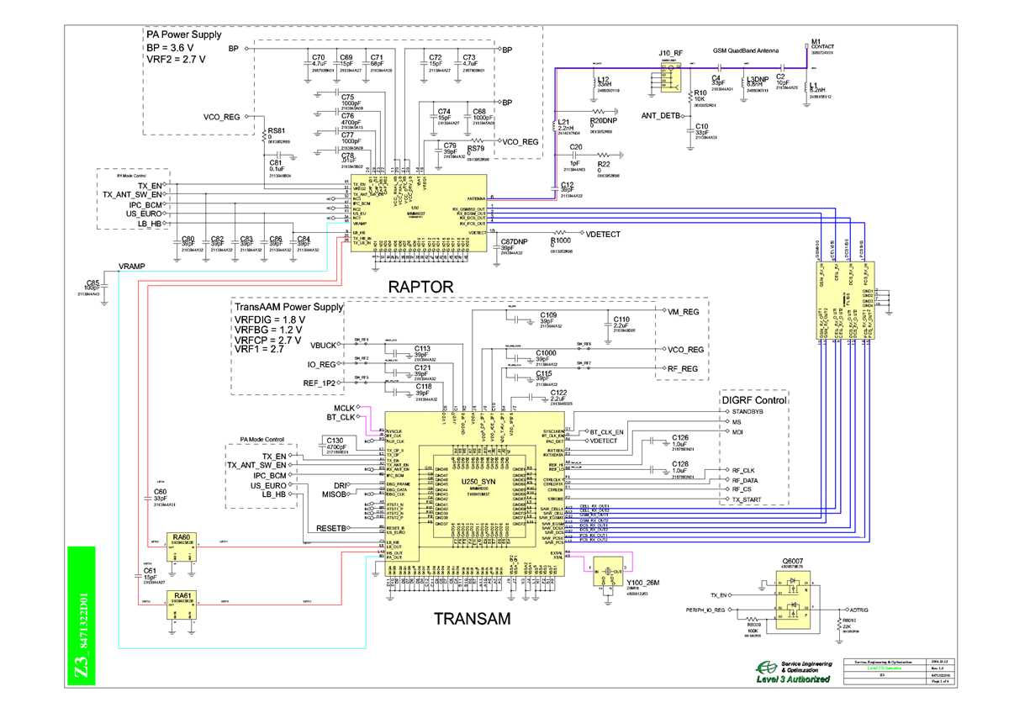Click the MCLK input label
The width and height of the screenshot is (1009, 713).
click(346, 407)
